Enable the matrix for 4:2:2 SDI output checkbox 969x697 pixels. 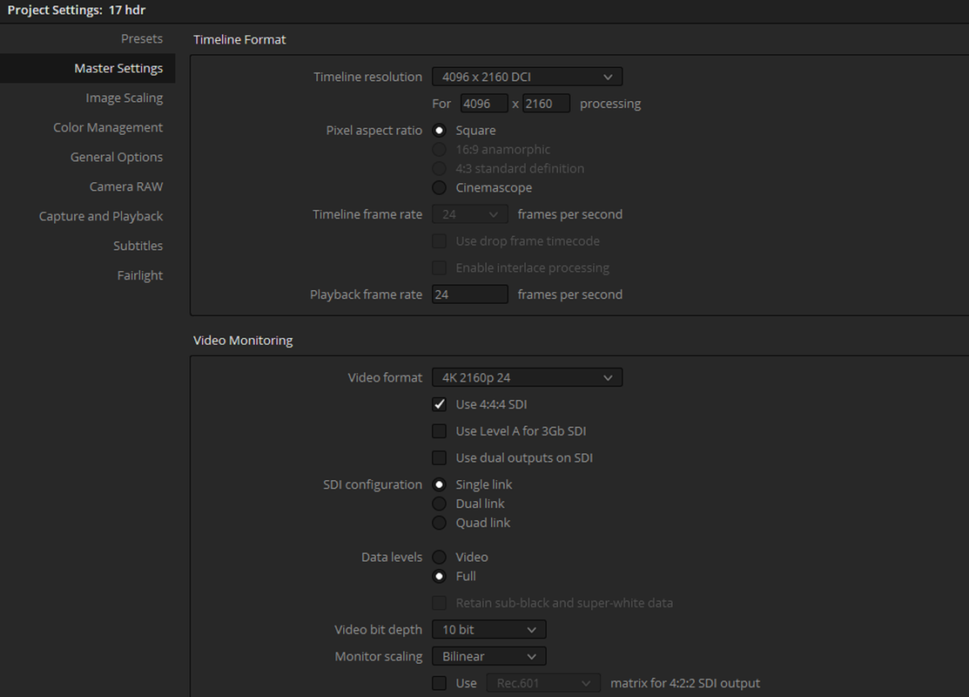[x=440, y=683]
